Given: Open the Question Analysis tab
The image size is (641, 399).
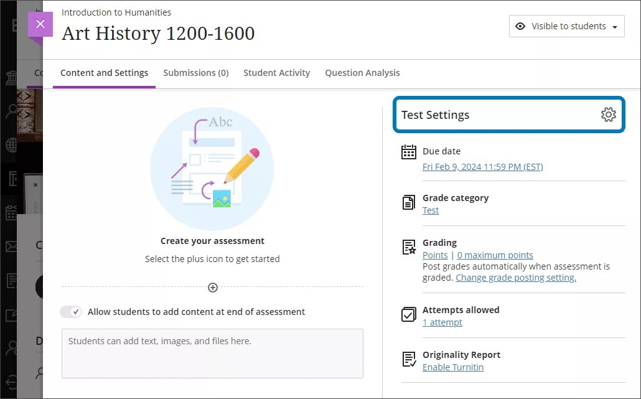Looking at the screenshot, I should 362,73.
